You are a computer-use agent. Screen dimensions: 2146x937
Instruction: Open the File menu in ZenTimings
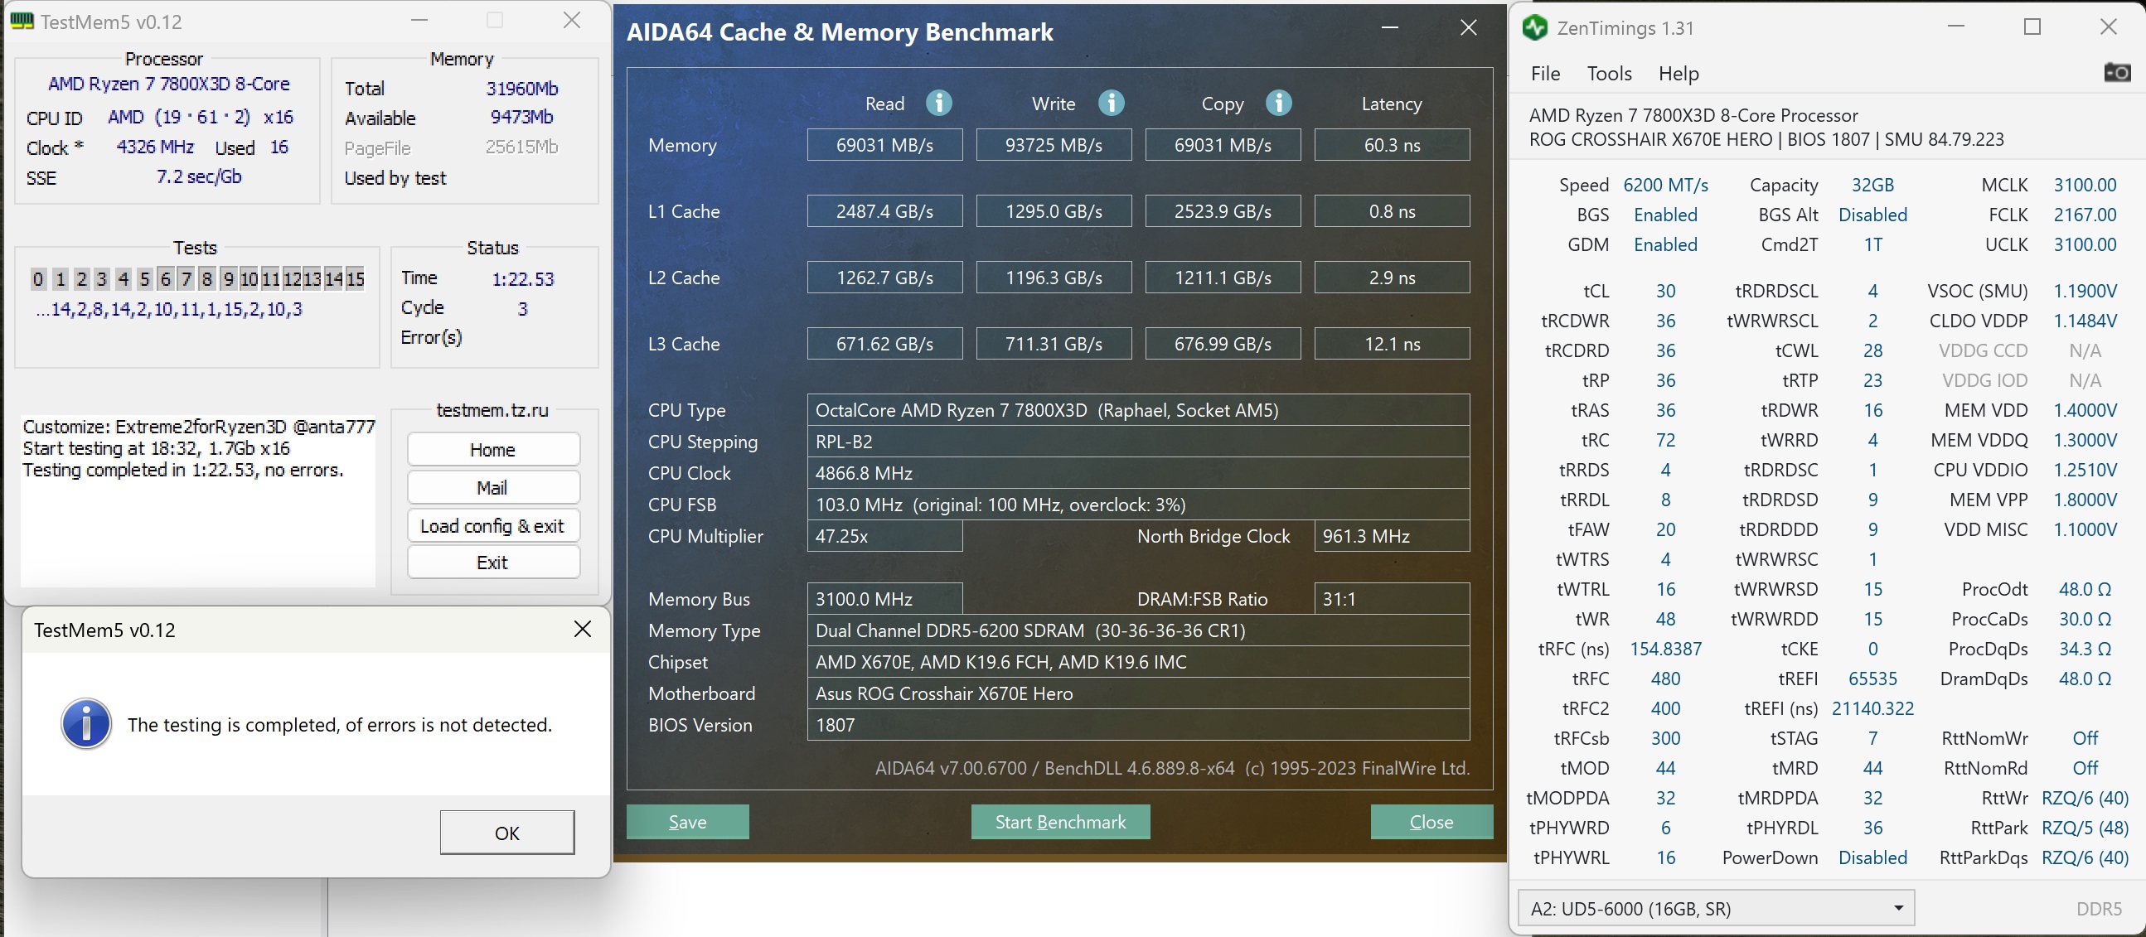(1544, 74)
